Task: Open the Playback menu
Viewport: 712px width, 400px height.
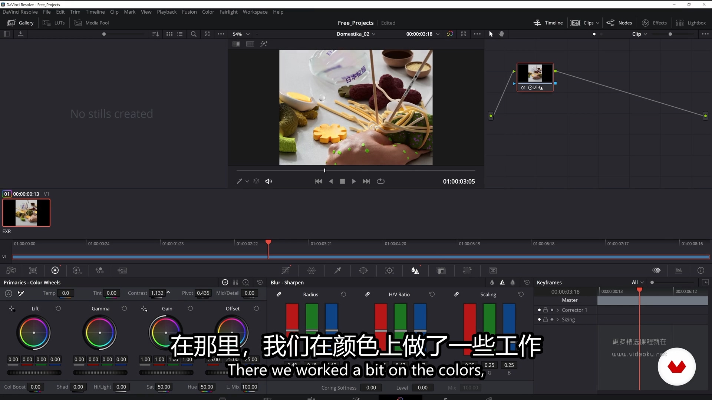Action: click(x=167, y=12)
